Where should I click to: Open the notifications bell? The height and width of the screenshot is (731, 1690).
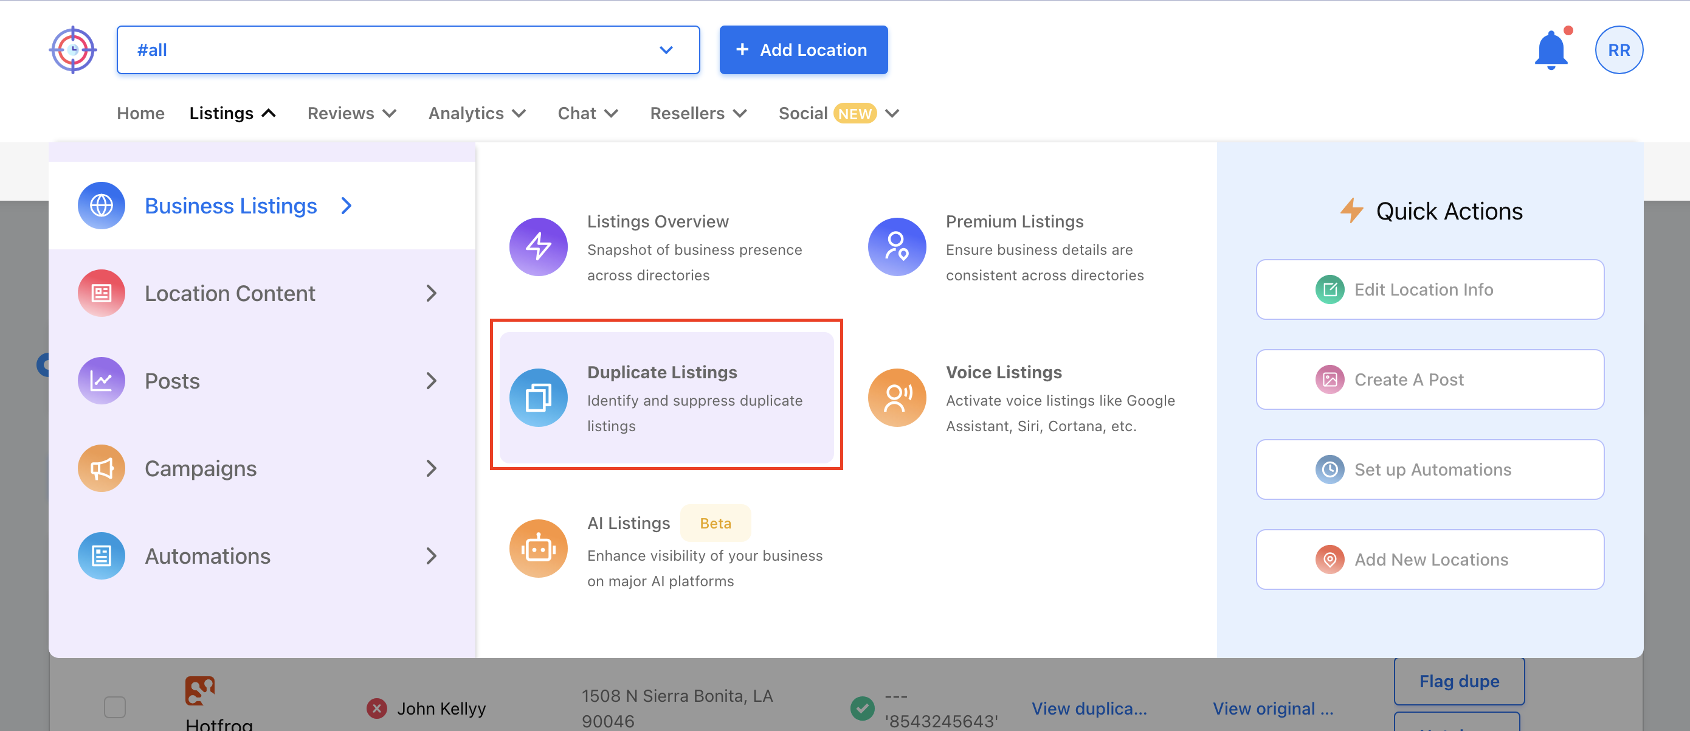(x=1551, y=50)
